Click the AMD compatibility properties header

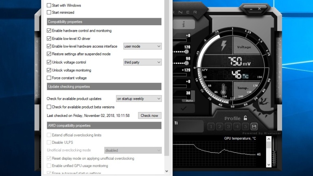(x=104, y=125)
